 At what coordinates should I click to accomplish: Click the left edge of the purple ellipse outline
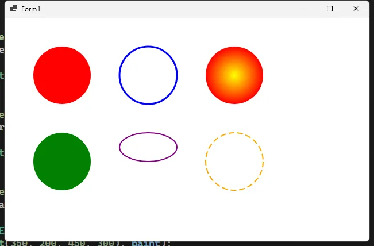pos(120,147)
